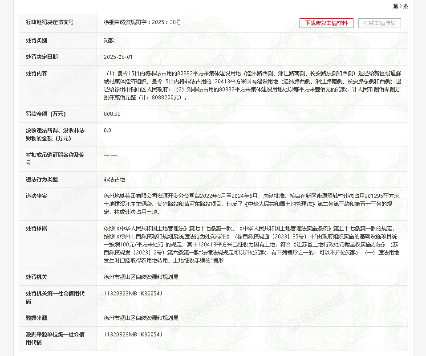Select 徐州市铜山区自然资源和规划局 in the 数据来源 row

(141, 318)
